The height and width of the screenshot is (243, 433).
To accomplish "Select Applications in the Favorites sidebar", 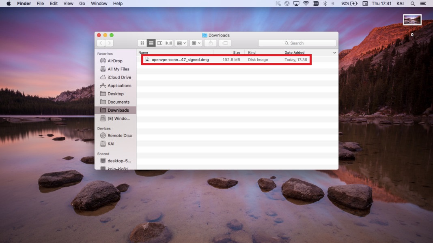I will point(119,85).
